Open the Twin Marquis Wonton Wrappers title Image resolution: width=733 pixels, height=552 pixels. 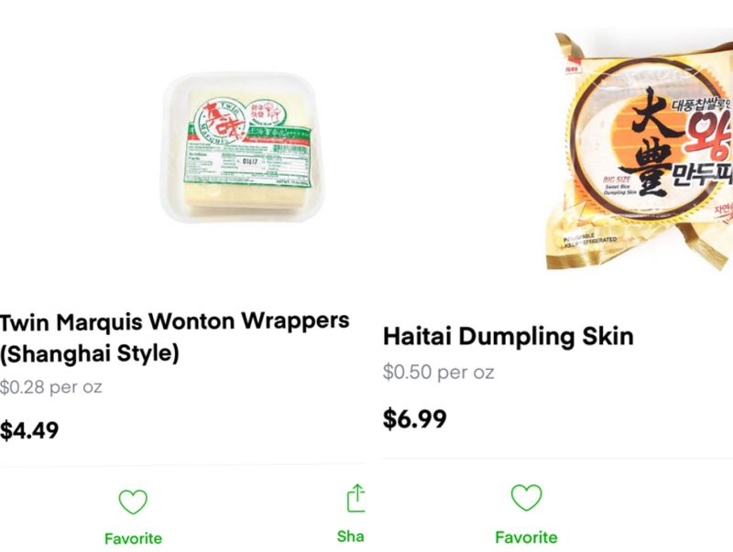(174, 337)
